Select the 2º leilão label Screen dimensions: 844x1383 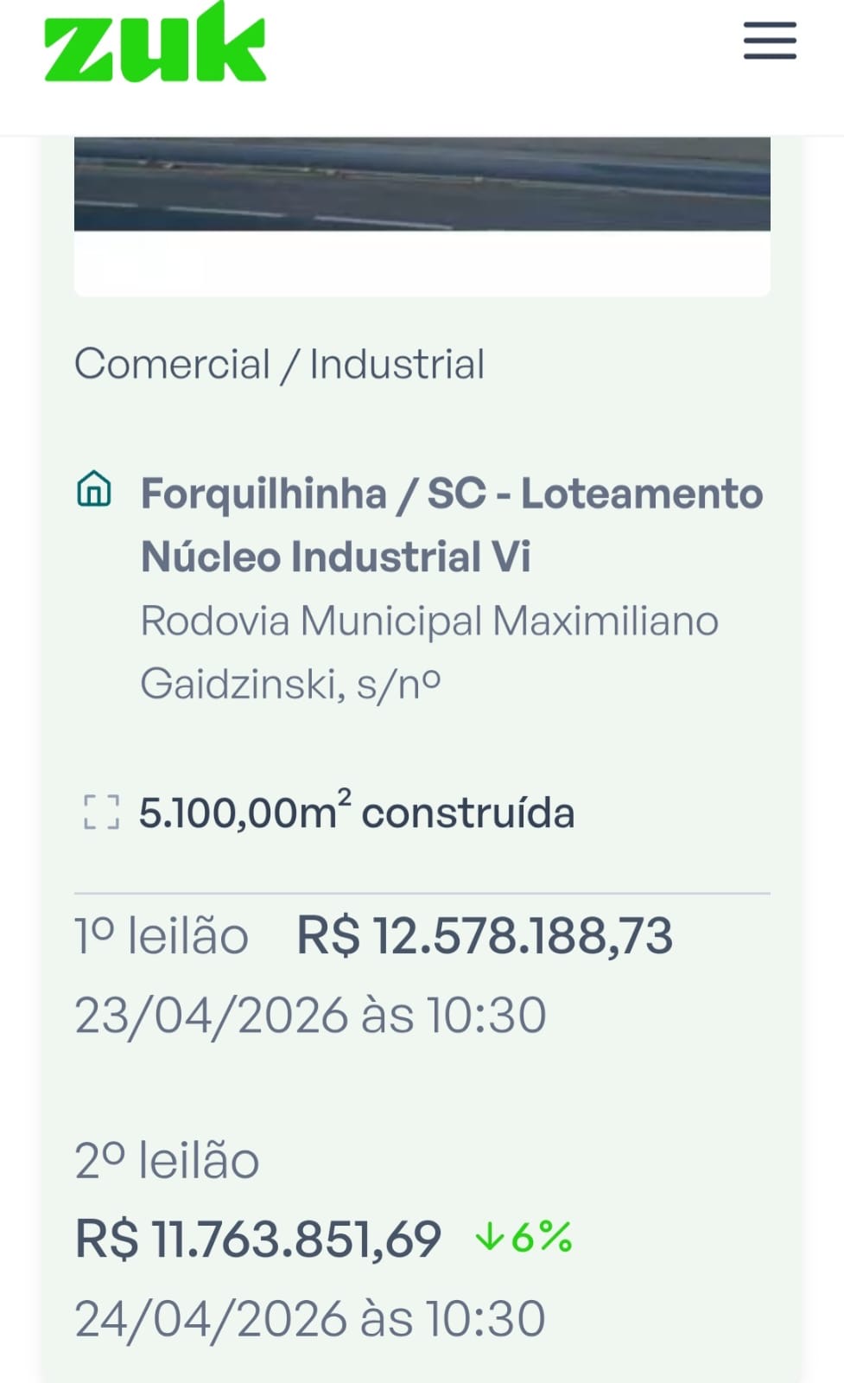(x=167, y=1160)
